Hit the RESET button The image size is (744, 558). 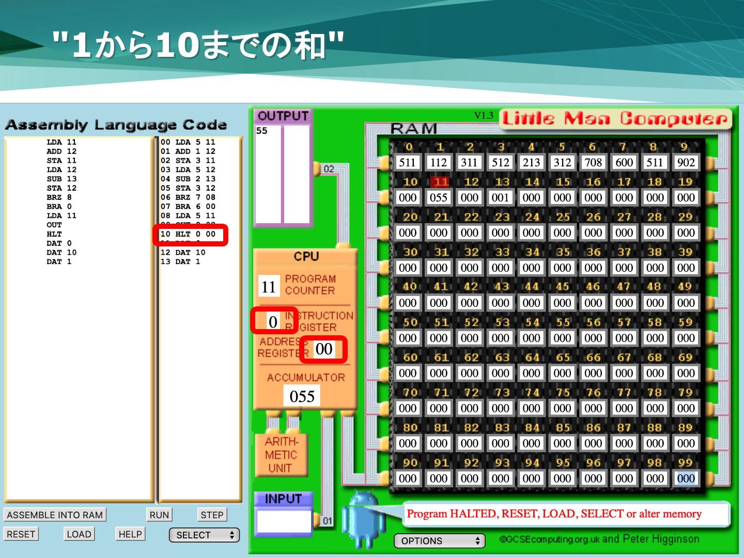tap(21, 534)
